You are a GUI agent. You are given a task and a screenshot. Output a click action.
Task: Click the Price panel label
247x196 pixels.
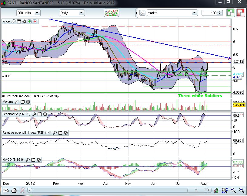pyautogui.click(x=6, y=21)
